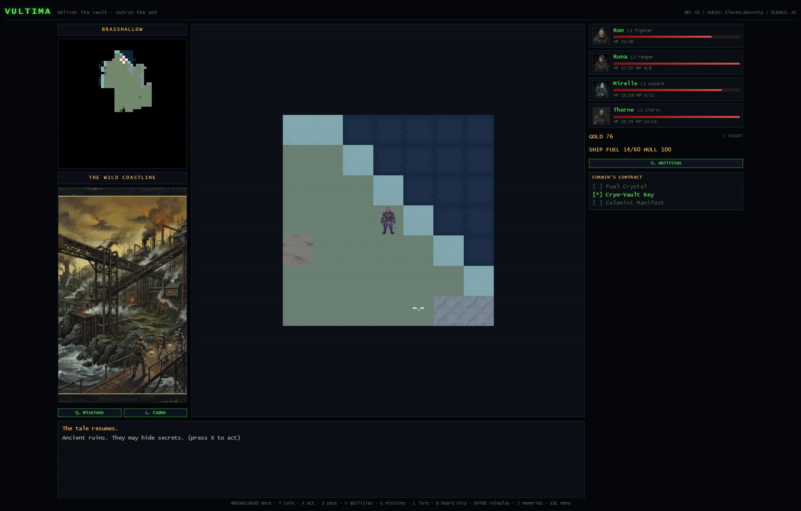Click 'SCENES: AI' status text

(783, 13)
